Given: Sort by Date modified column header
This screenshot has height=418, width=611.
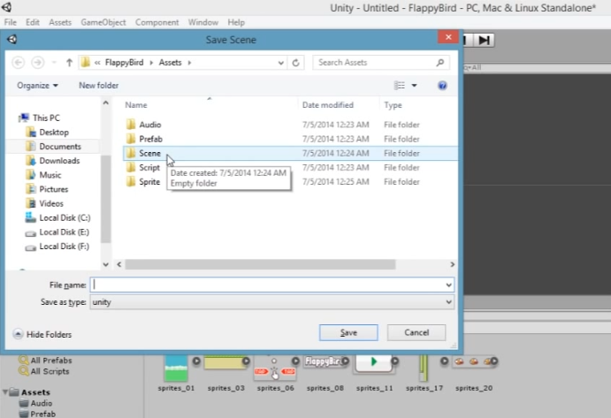Looking at the screenshot, I should tap(328, 105).
